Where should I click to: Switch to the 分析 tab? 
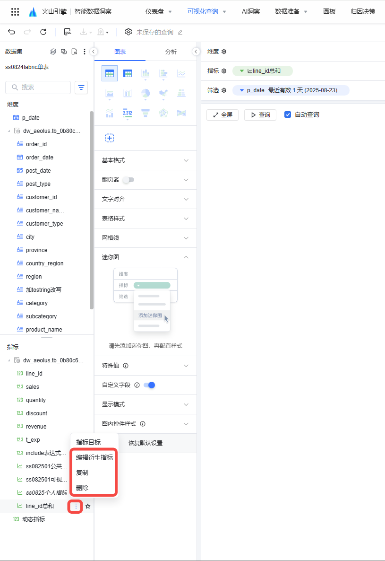tap(171, 52)
